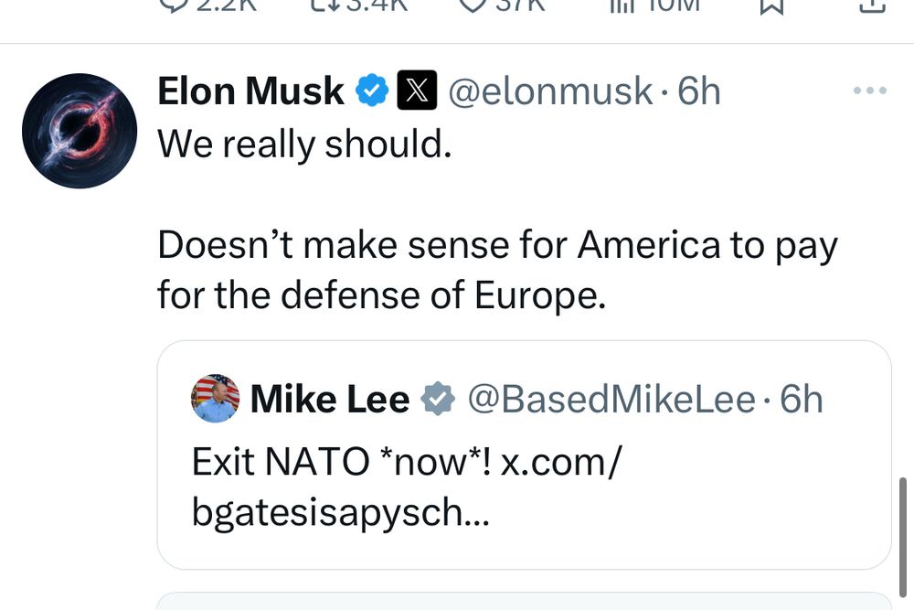
Task: Click Mike Lee's gray verified badge
Action: point(439,400)
